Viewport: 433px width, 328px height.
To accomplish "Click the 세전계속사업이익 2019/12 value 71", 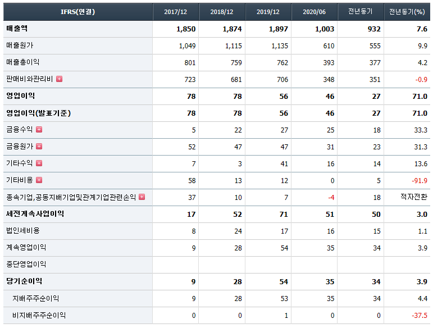I will point(284,214).
